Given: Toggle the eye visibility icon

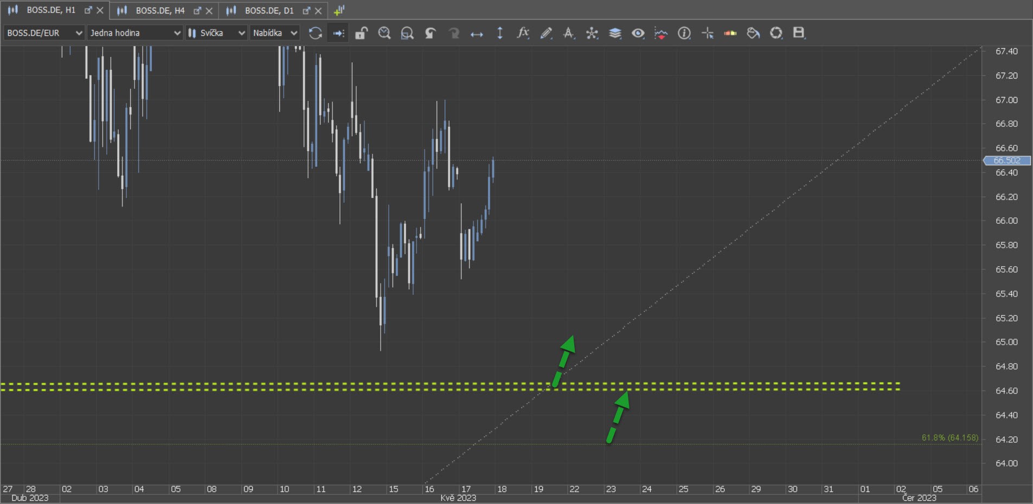Looking at the screenshot, I should click(638, 33).
